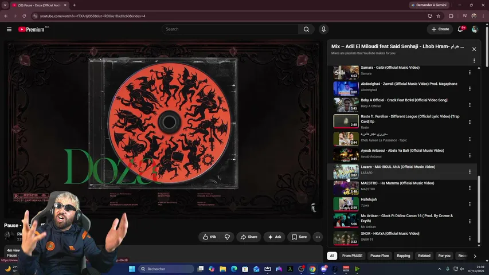Open media control icon in Chrome toolbar

click(465, 16)
